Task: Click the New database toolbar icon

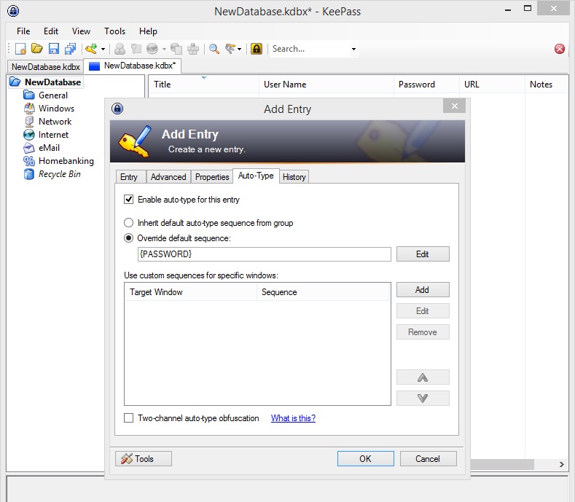Action: 20,49
